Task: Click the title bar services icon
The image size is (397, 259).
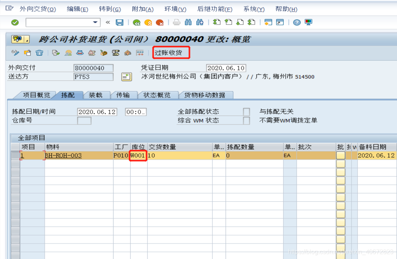Action: pos(17,39)
